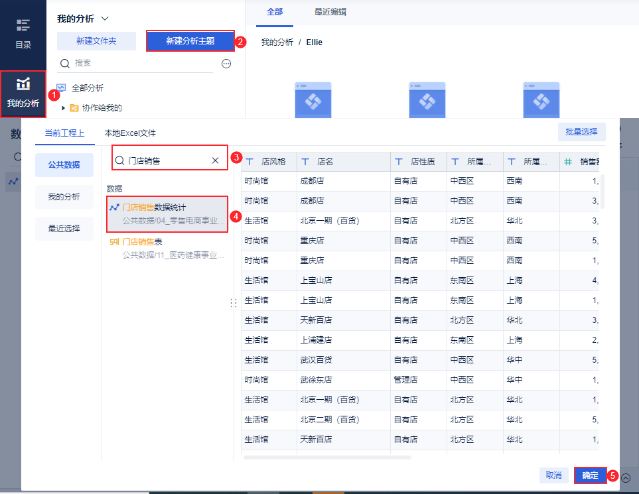Expand the 协作给我的 folder arrow

63,108
